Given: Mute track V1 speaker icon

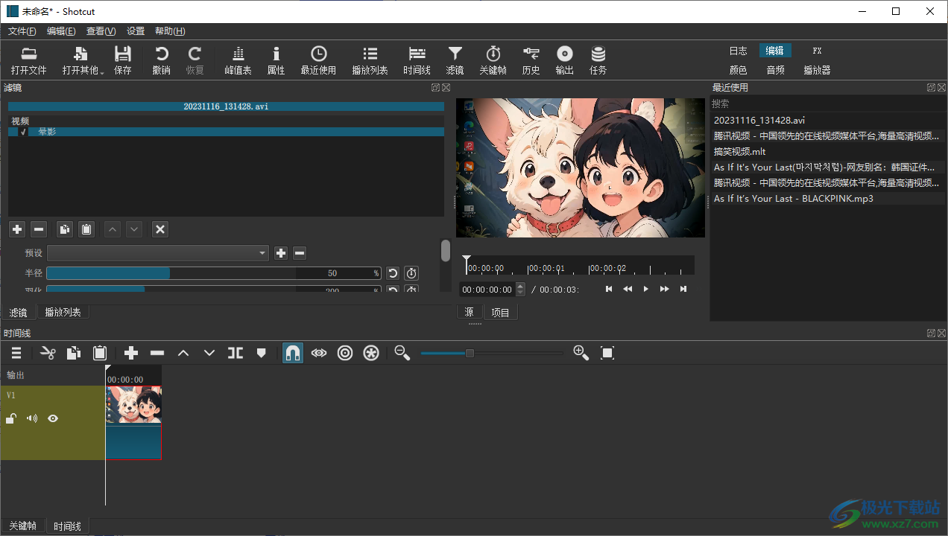Looking at the screenshot, I should click(32, 419).
